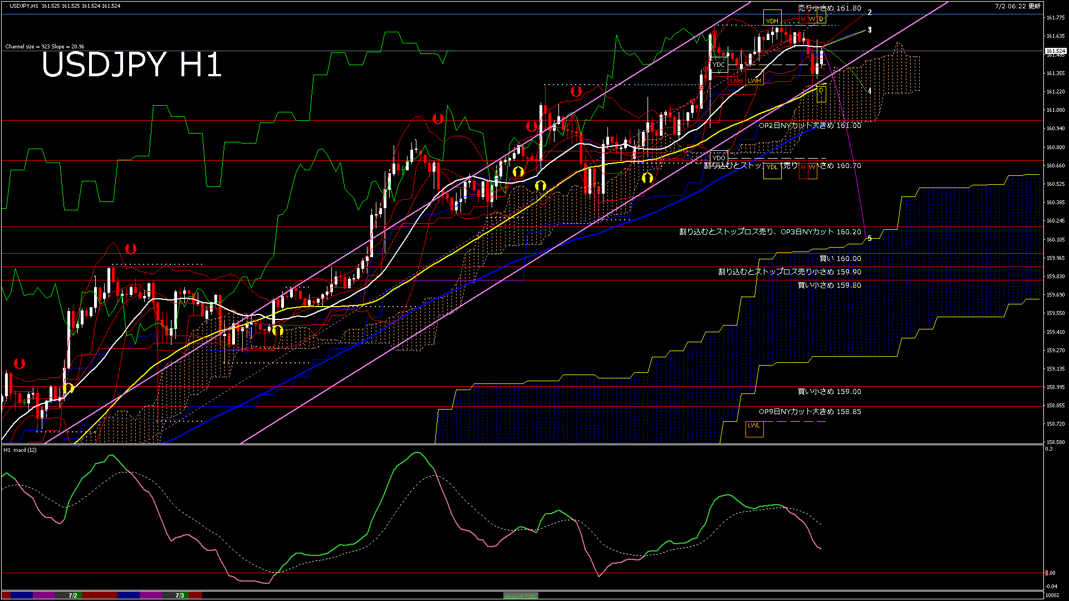Click the YDC yesterday-close marker box
1069x601 pixels.
(719, 65)
